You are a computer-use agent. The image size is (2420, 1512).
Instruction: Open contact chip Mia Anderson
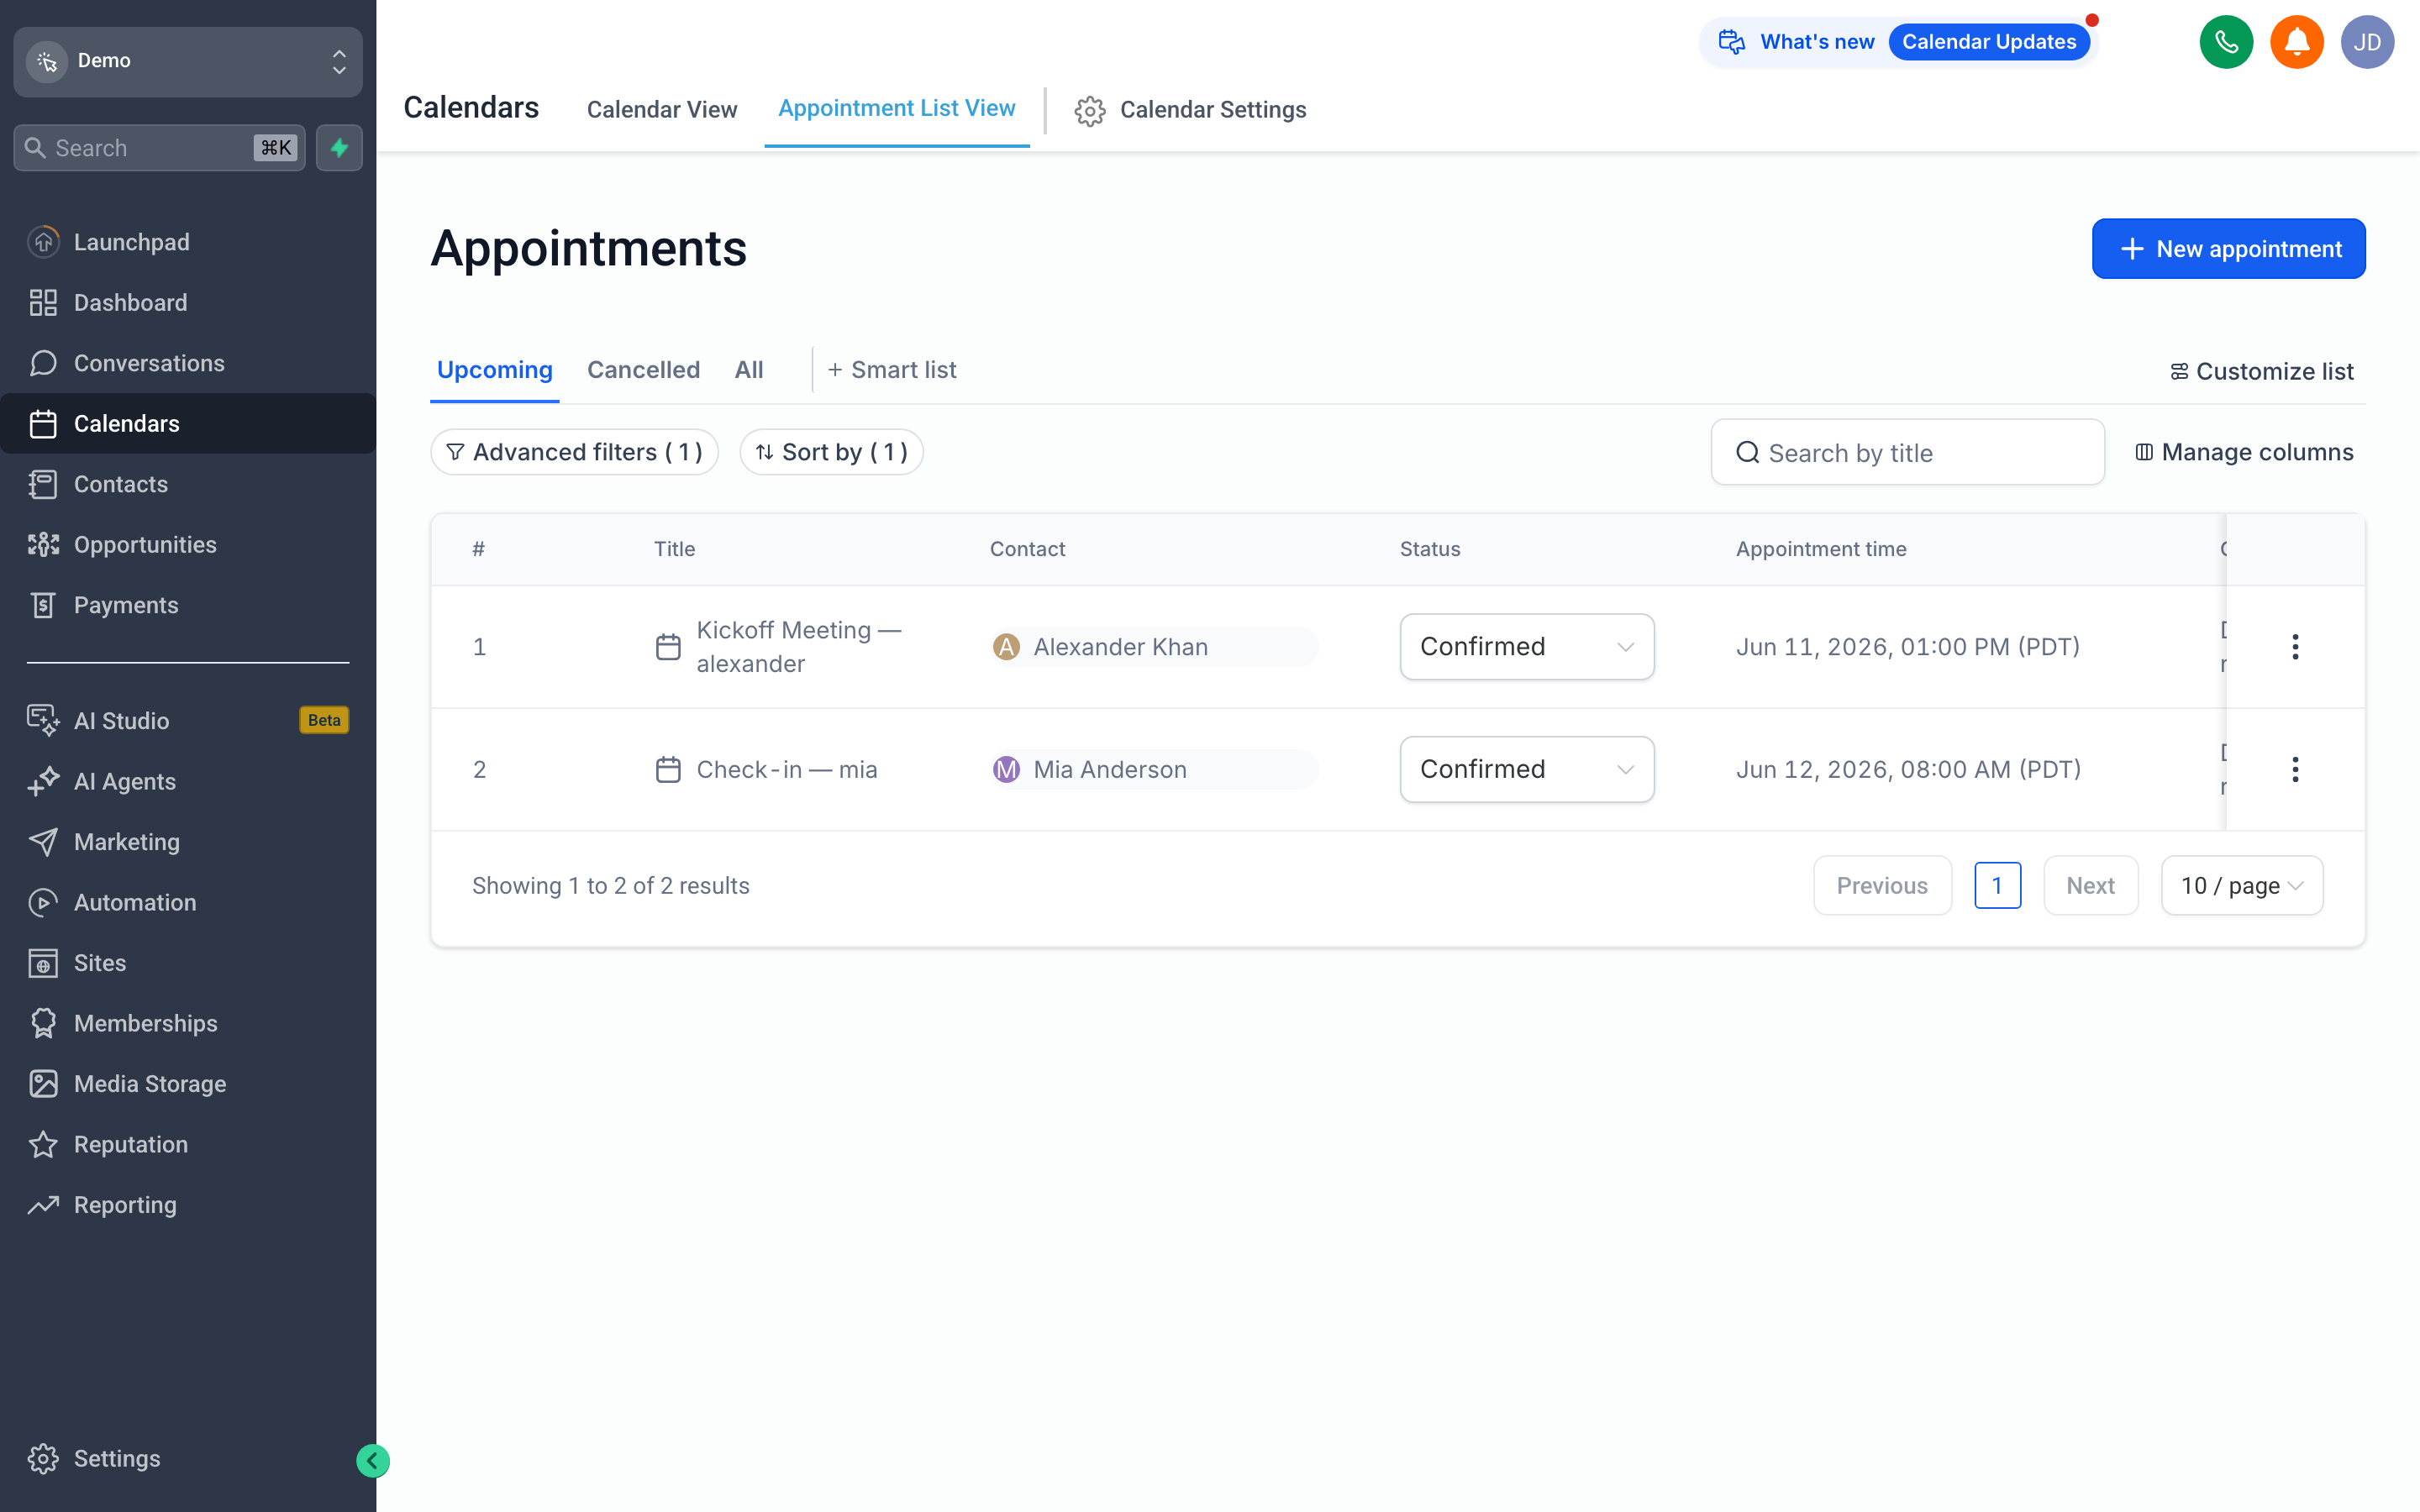[x=1154, y=769]
